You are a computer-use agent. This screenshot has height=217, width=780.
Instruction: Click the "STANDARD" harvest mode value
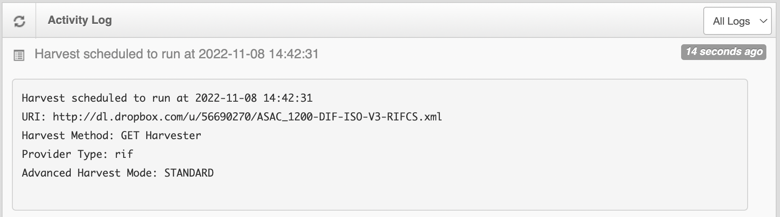tap(189, 173)
